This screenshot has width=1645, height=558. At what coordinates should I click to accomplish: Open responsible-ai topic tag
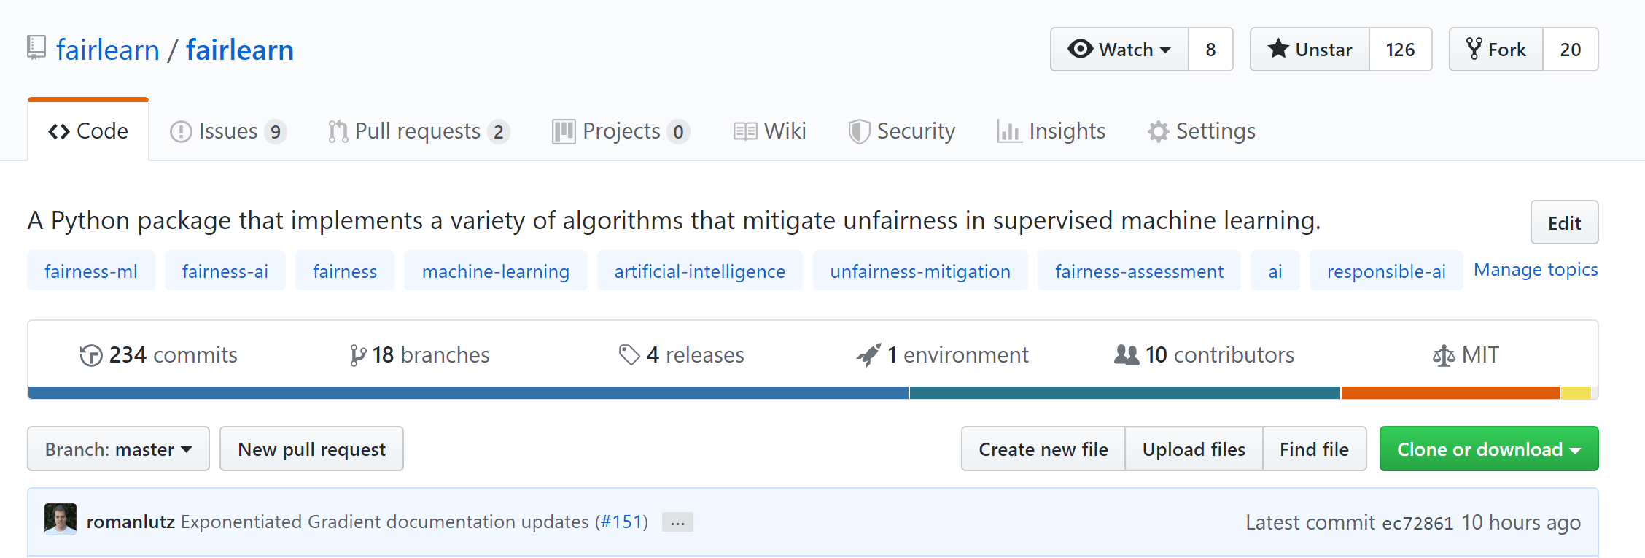tap(1386, 271)
